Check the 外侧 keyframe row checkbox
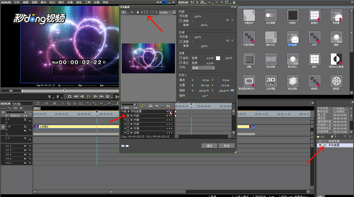 tap(128, 129)
